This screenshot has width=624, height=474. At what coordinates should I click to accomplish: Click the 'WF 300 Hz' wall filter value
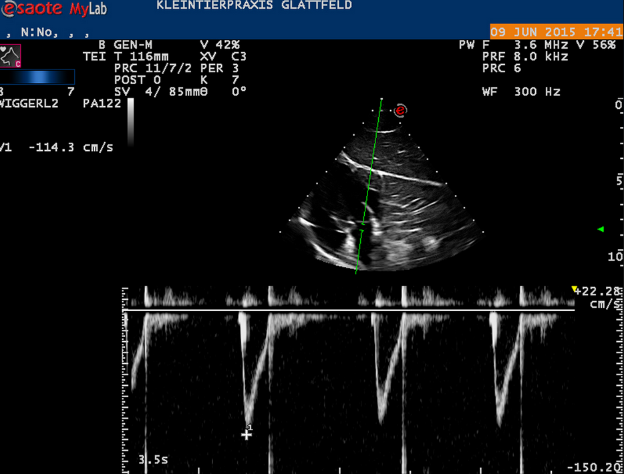[521, 92]
